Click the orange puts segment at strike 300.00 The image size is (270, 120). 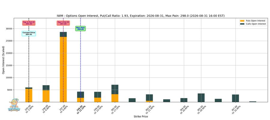pyautogui.click(x=115, y=98)
